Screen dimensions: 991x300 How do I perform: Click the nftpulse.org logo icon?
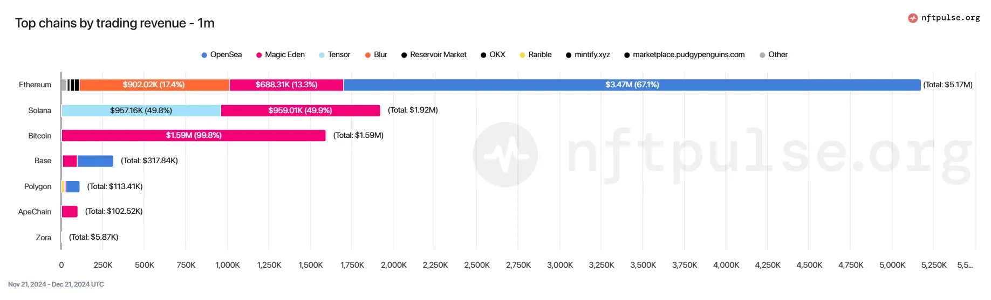[x=912, y=18]
